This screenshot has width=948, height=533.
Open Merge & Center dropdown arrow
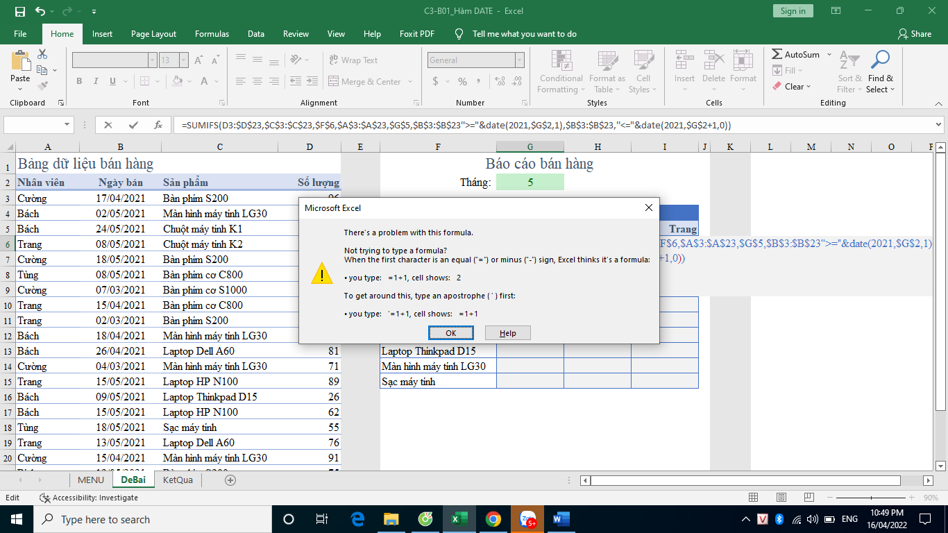click(x=410, y=81)
